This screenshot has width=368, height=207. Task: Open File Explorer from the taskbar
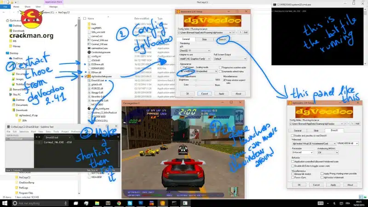(x=97, y=203)
